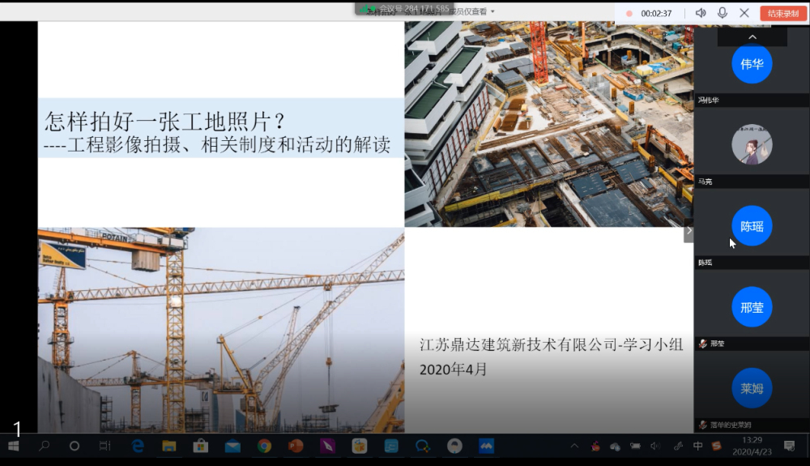
Task: Open Google Chrome from taskbar
Action: (x=264, y=446)
